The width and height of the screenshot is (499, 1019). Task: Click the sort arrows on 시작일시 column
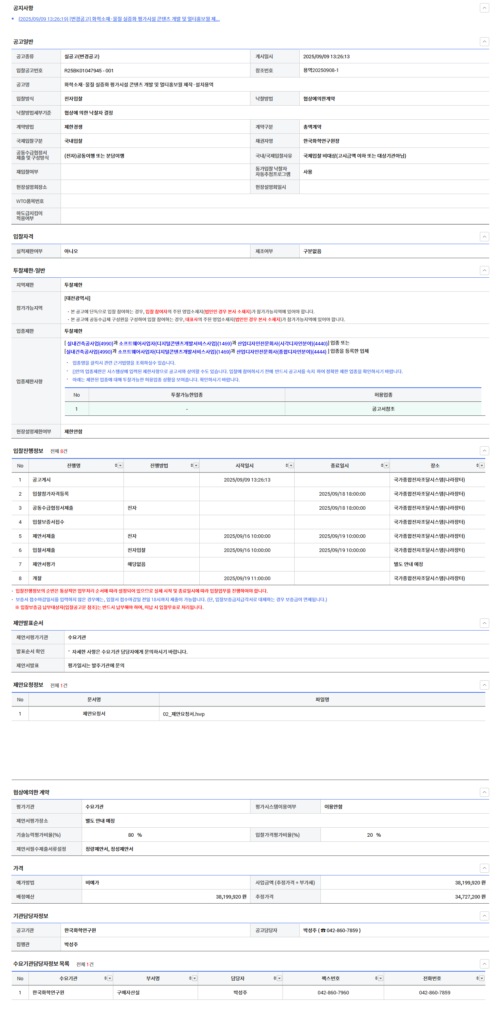286,465
